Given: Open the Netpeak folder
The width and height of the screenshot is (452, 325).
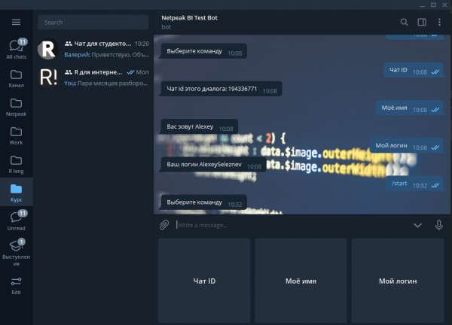Looking at the screenshot, I should click(x=16, y=108).
